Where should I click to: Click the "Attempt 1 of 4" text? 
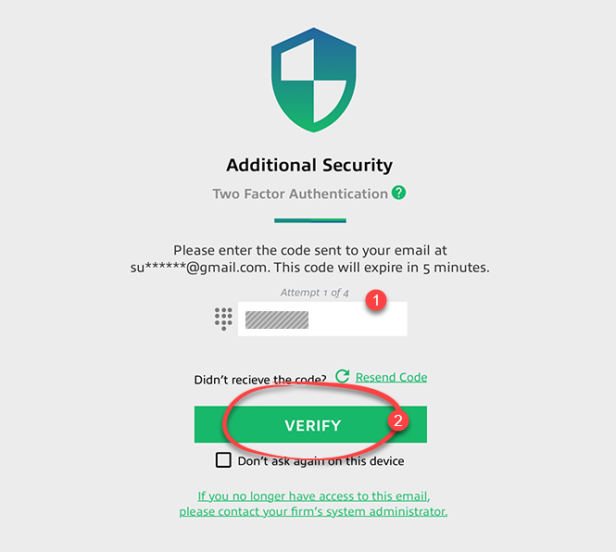pyautogui.click(x=313, y=293)
